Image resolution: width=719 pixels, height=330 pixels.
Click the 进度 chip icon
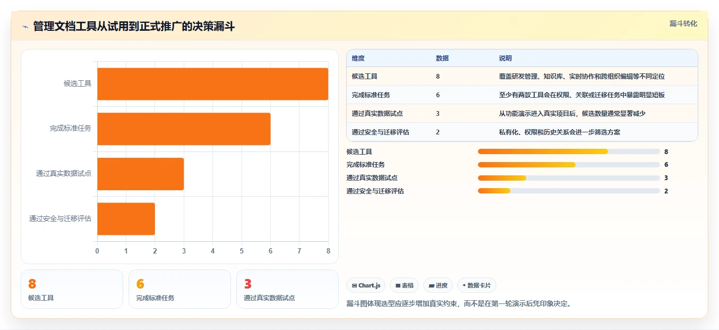click(x=432, y=285)
